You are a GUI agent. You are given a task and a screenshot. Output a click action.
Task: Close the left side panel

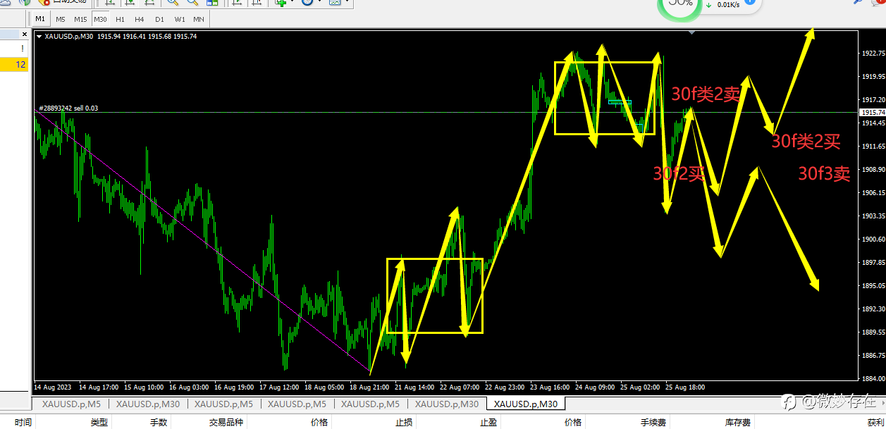click(x=24, y=33)
